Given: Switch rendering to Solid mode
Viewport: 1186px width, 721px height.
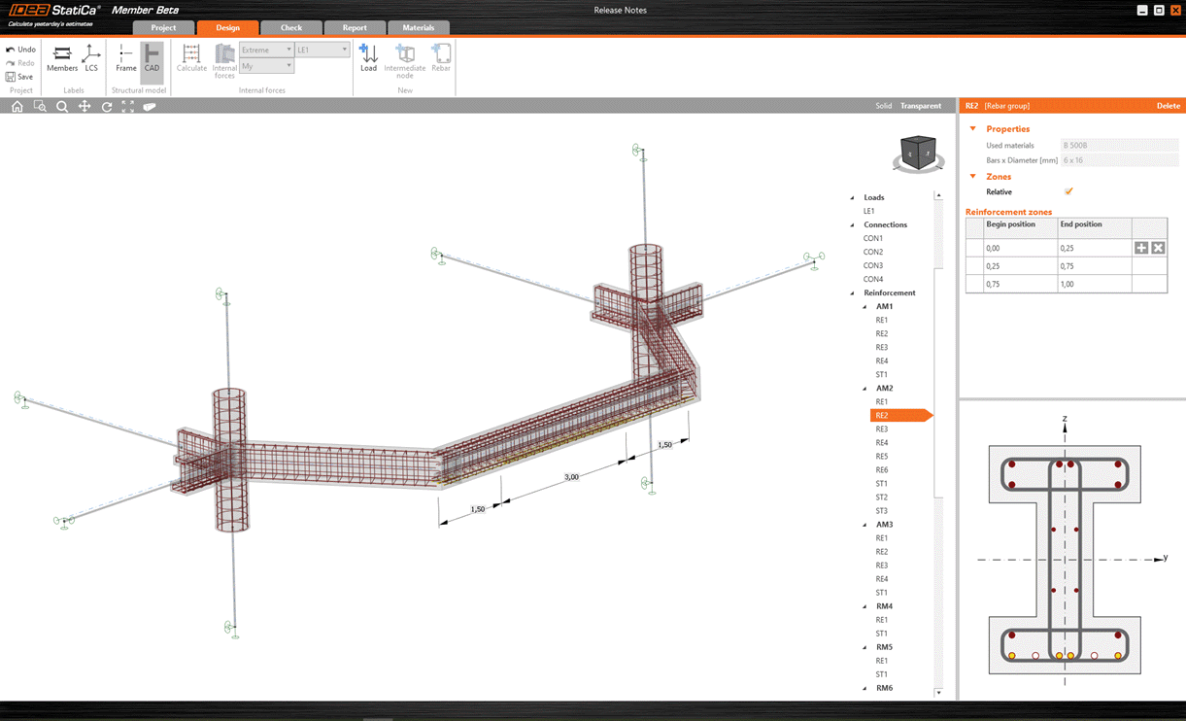Looking at the screenshot, I should pyautogui.click(x=883, y=106).
